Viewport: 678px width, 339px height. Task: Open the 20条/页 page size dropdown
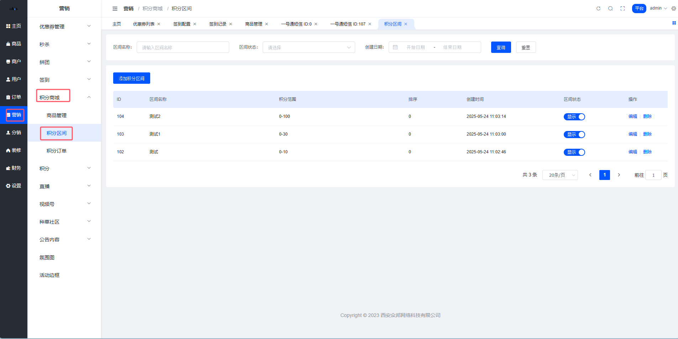pos(560,175)
